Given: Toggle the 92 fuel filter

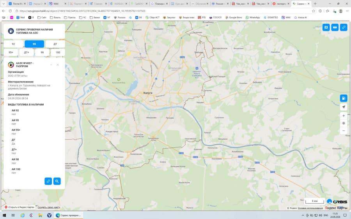Looking at the screenshot, I should coord(13,44).
